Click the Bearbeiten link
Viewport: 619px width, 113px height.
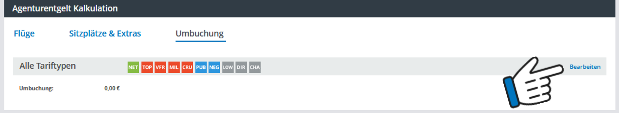[585, 67]
